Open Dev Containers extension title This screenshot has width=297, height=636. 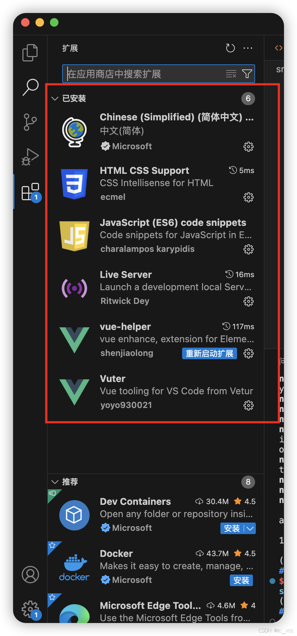pos(135,502)
